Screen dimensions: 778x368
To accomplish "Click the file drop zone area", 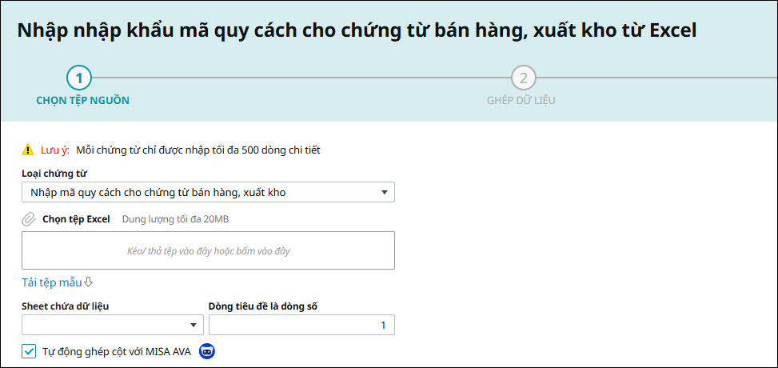I will [x=208, y=250].
